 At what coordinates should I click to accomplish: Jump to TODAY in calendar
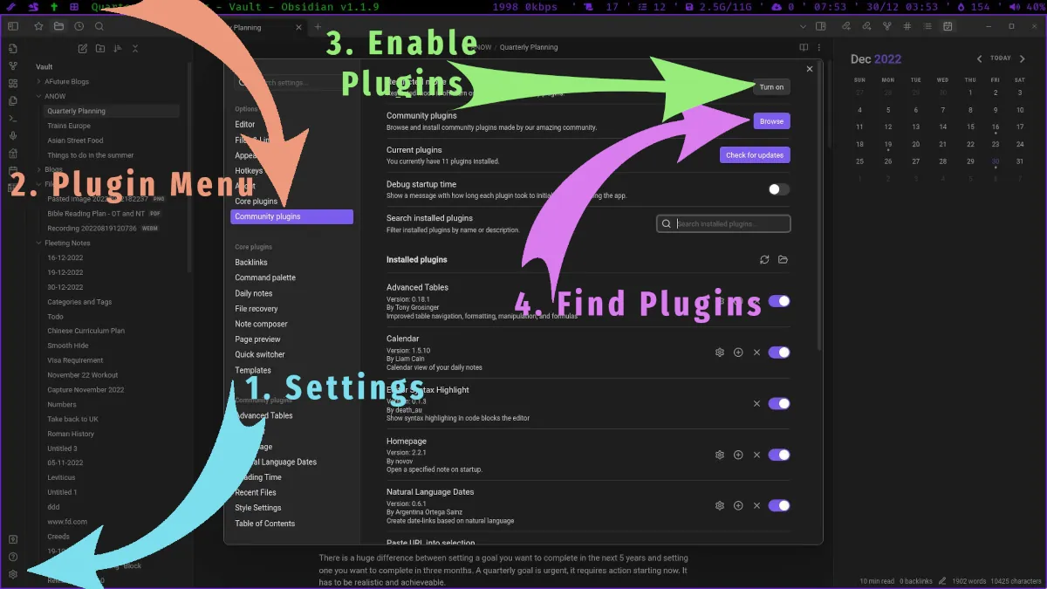1001,58
